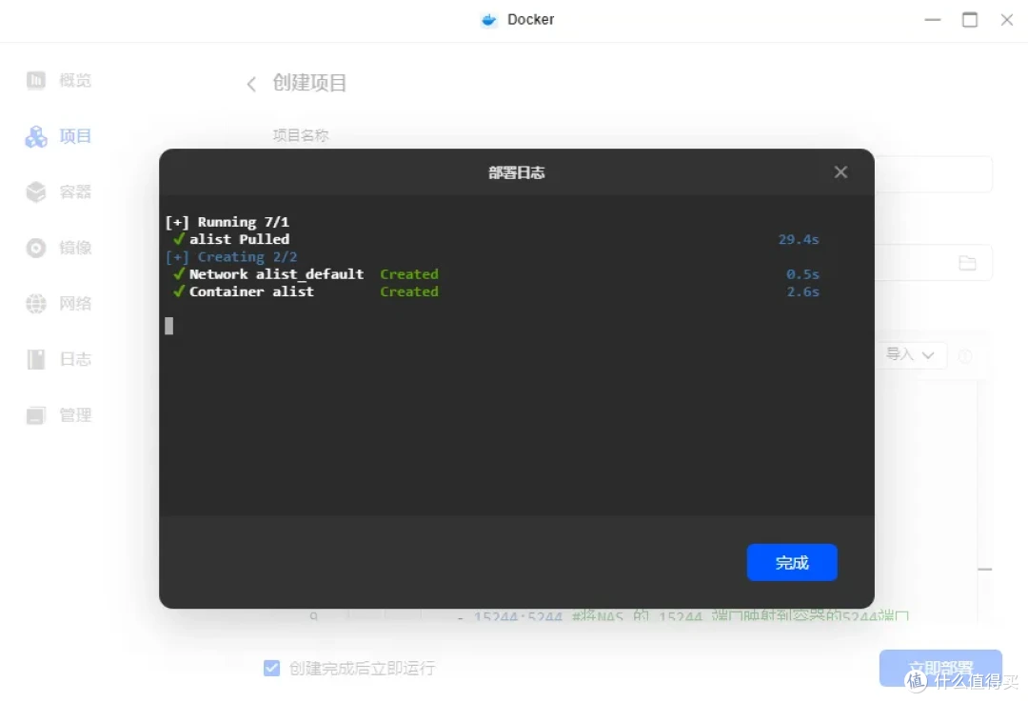Click the folder browse icon in path field
This screenshot has width=1028, height=703.
coord(967,263)
